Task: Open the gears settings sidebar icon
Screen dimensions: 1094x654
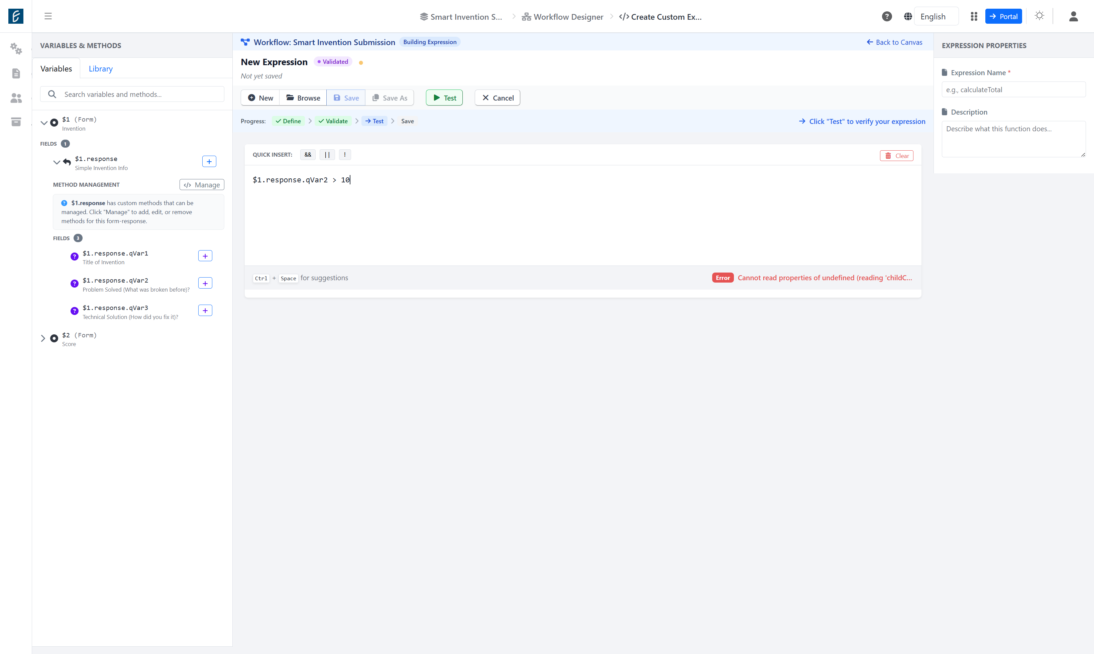Action: [16, 48]
